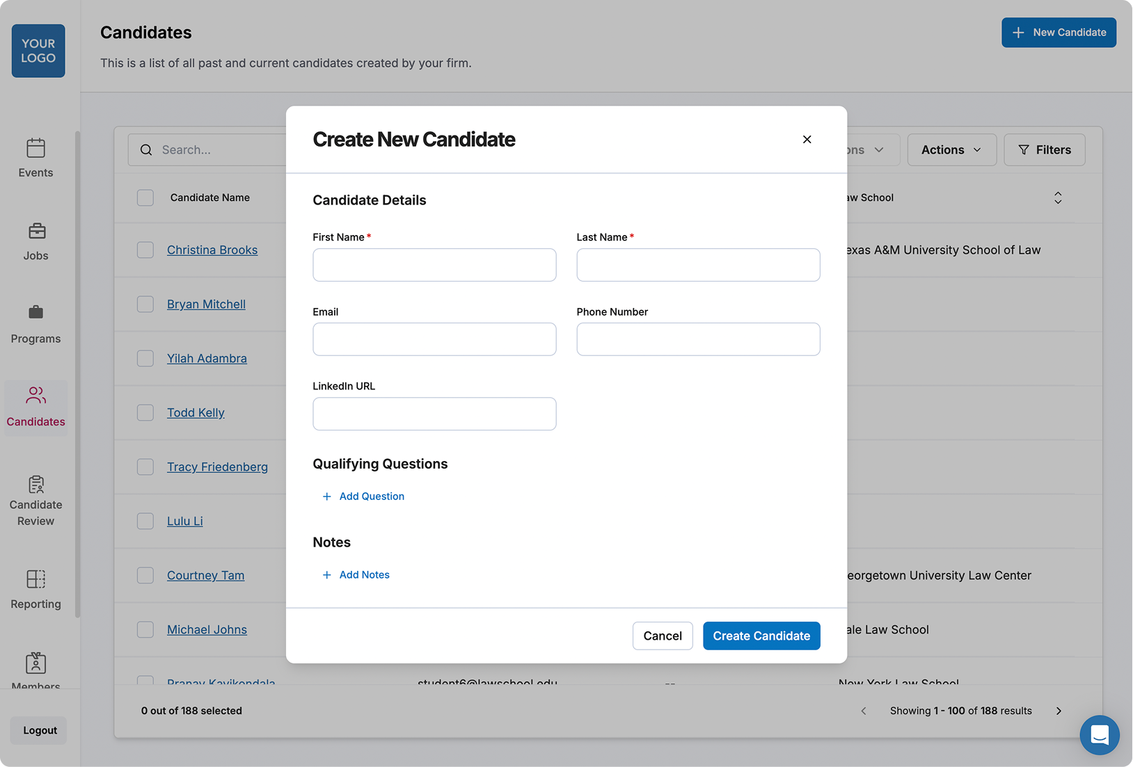The height and width of the screenshot is (767, 1133).
Task: Sort by the Law School column arrows
Action: coord(1058,198)
